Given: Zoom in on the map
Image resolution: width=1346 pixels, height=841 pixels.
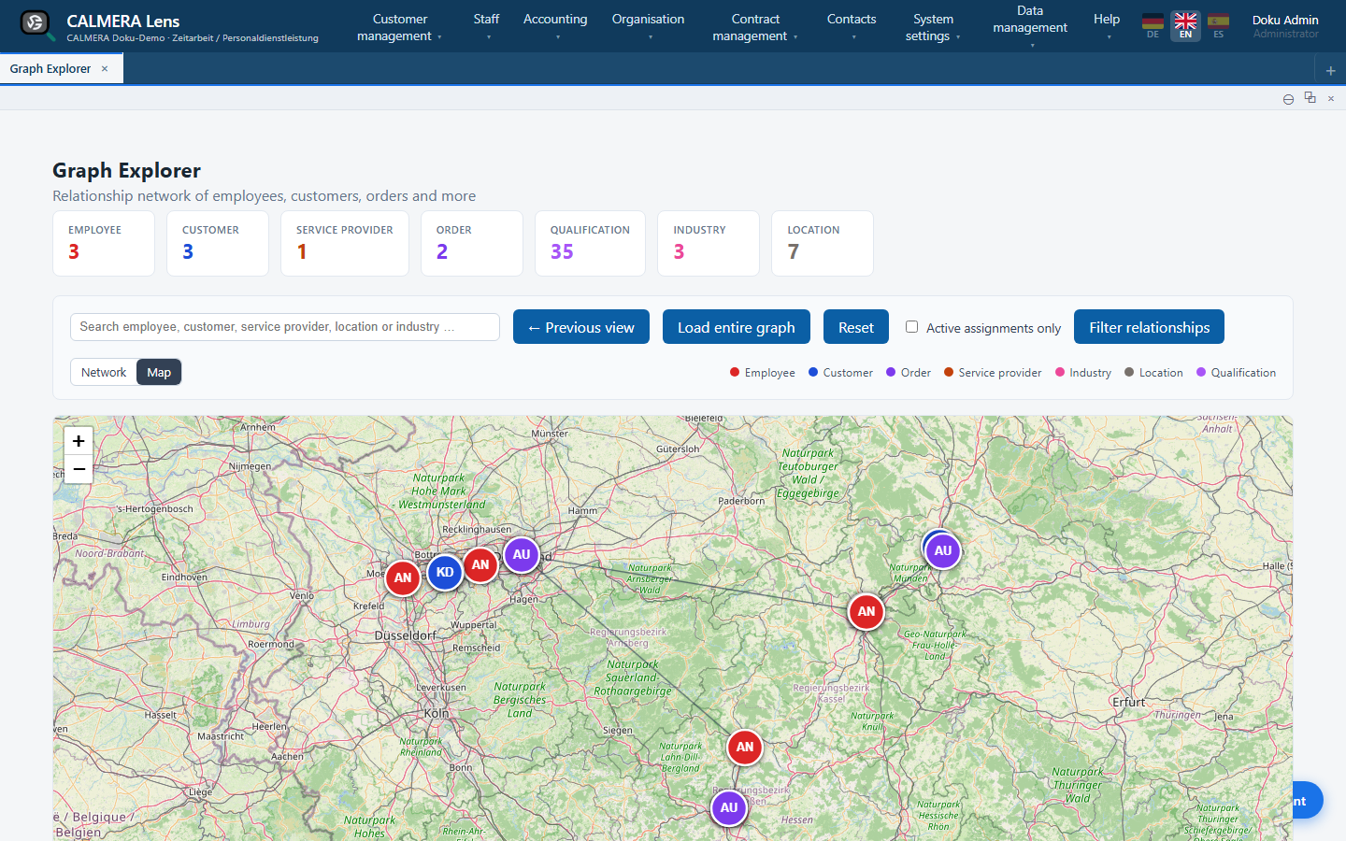Looking at the screenshot, I should [79, 441].
